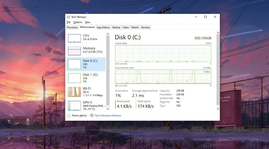Open Resource Monitor link
Viewport: 269px width, 149px height.
(108, 115)
